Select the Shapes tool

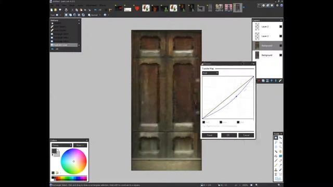[278, 179]
